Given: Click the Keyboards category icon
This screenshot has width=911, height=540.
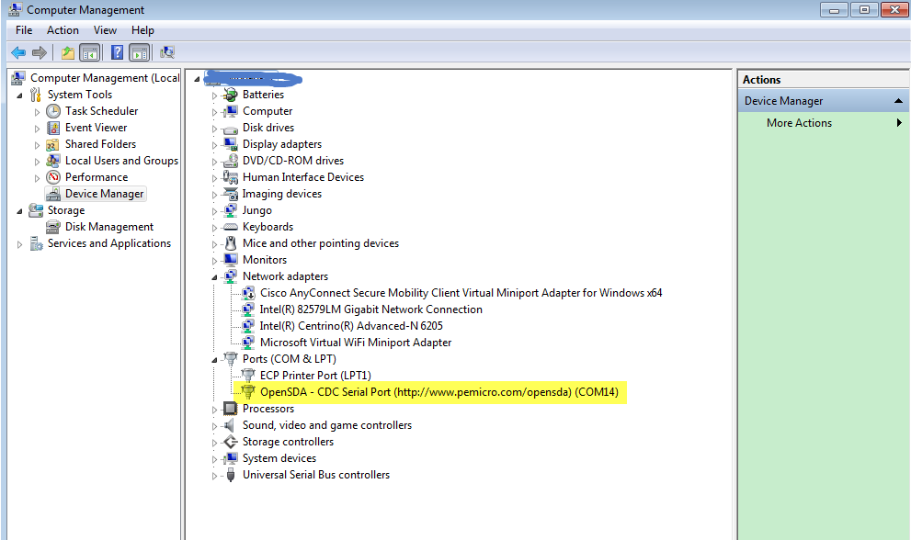Looking at the screenshot, I should pos(231,227).
